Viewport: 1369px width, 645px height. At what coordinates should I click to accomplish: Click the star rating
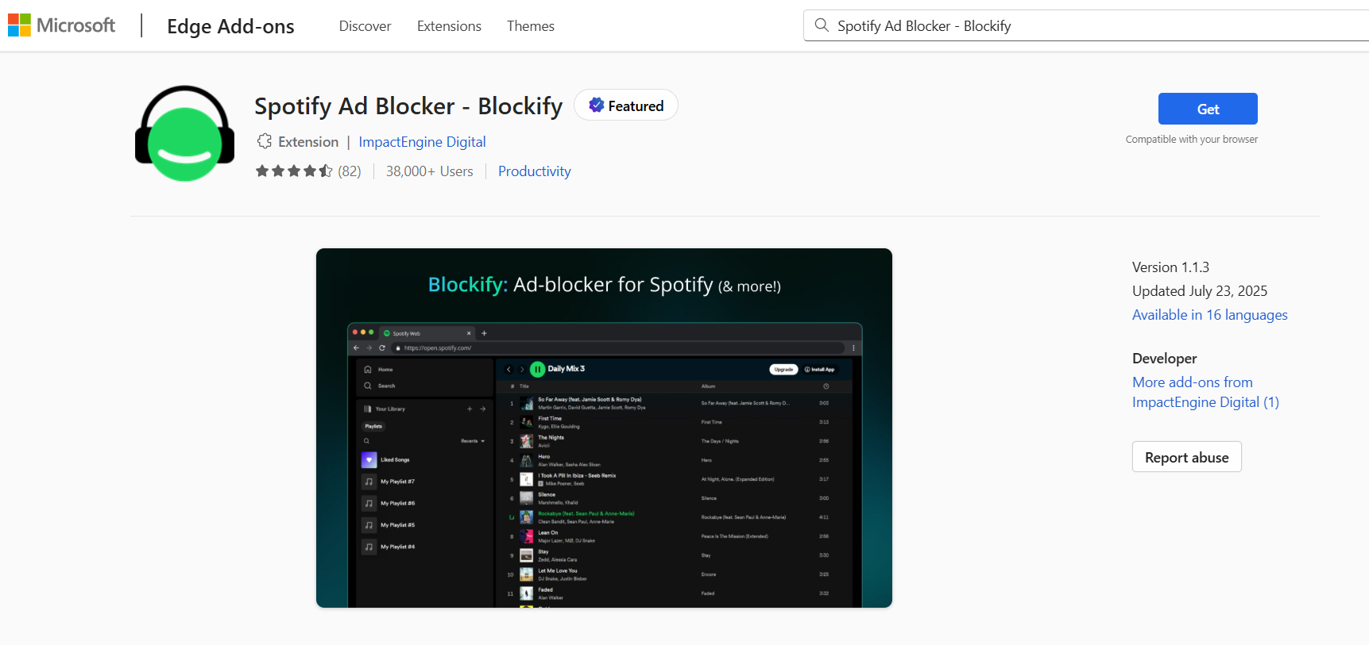(294, 171)
